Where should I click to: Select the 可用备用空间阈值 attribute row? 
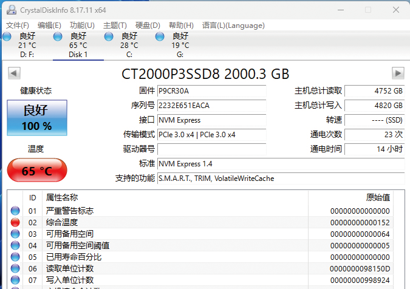[x=200, y=245]
